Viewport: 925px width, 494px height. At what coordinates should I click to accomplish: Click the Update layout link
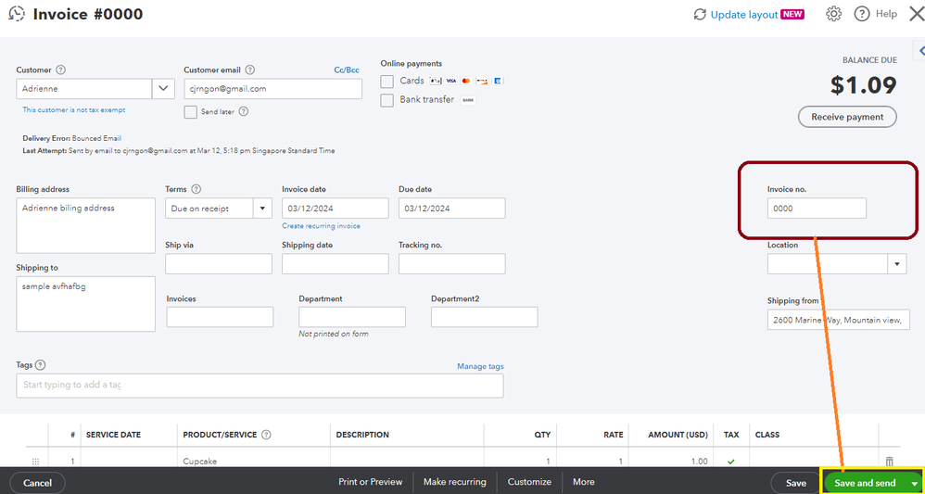pos(744,15)
